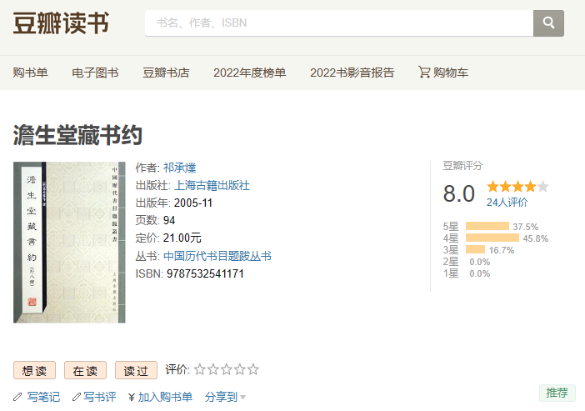The width and height of the screenshot is (585, 411).
Task: Click the 45.8% percentage label
Action: coord(535,238)
